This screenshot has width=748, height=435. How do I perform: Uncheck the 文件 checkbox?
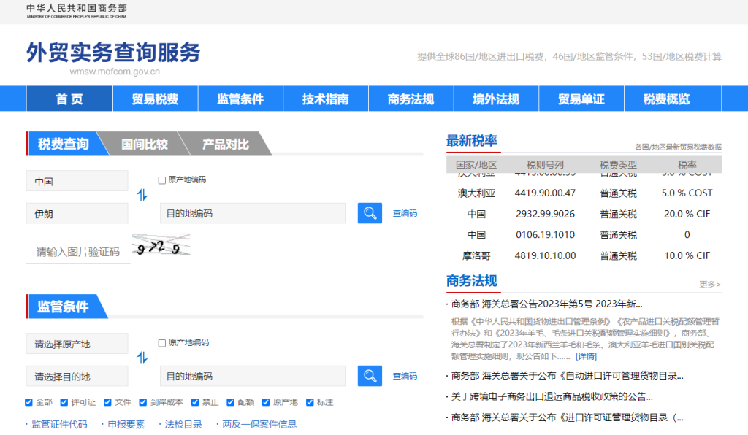click(107, 402)
